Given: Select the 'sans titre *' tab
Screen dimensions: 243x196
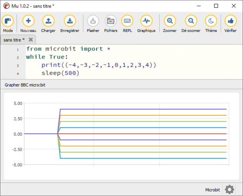Looking at the screenshot, I should pyautogui.click(x=14, y=40).
